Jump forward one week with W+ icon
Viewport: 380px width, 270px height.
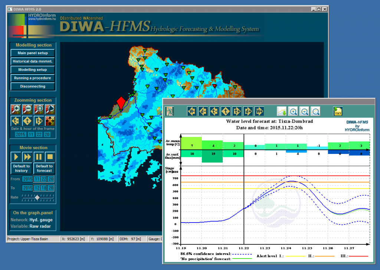(x=259, y=111)
